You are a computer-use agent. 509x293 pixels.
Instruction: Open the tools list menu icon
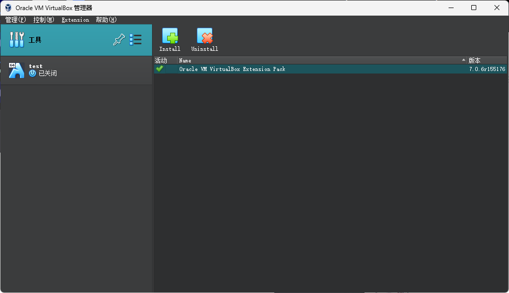click(x=135, y=40)
